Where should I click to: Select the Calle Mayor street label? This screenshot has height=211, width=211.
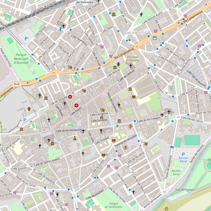[76, 111]
